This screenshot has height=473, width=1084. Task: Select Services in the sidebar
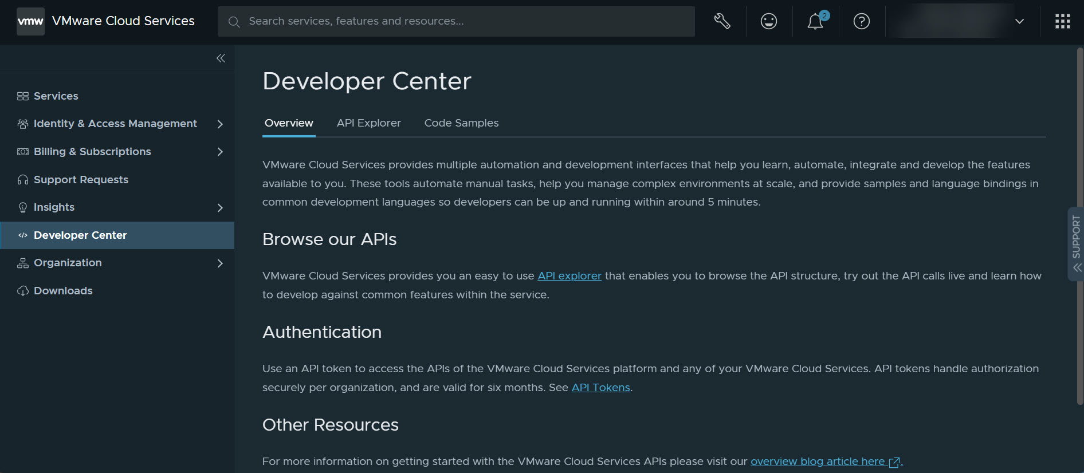tap(117, 96)
